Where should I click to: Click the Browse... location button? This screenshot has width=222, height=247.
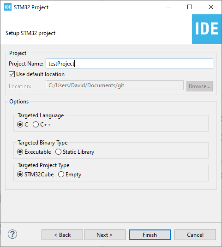click(x=200, y=86)
